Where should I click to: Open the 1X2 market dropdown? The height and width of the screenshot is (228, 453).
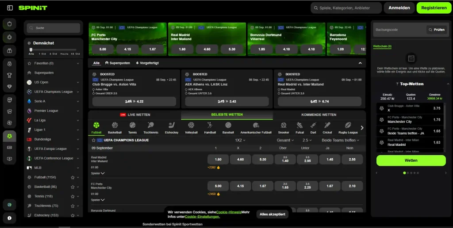[240, 140]
